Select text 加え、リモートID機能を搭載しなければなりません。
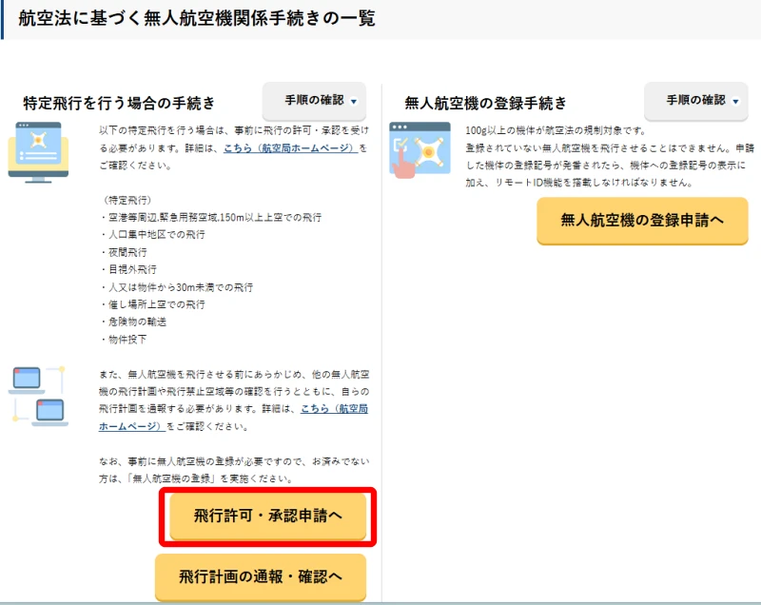Image resolution: width=761 pixels, height=605 pixels. coord(579,183)
